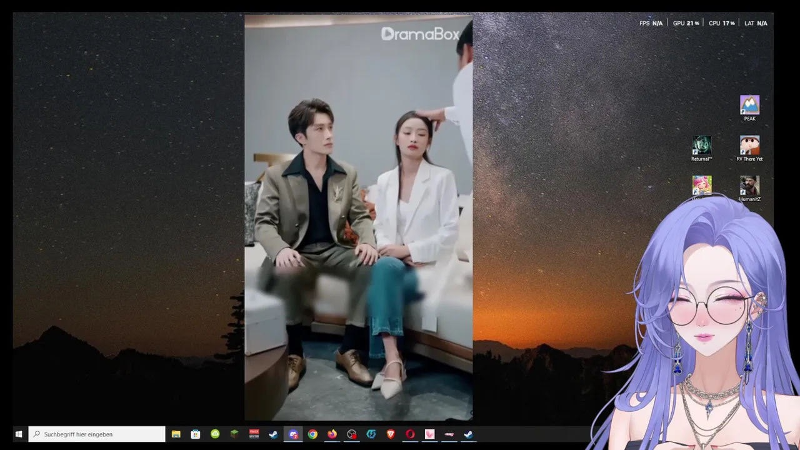800x450 pixels.
Task: Open File Explorer from the taskbar
Action: tap(176, 434)
